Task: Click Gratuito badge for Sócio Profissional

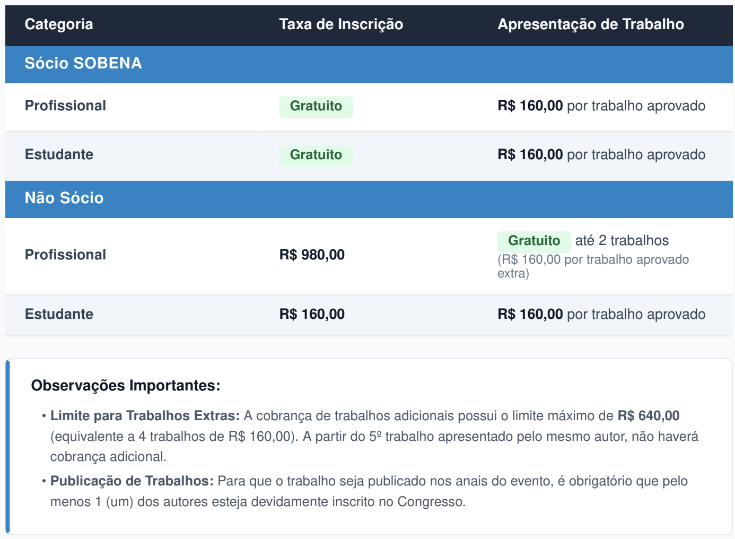Action: pos(316,107)
